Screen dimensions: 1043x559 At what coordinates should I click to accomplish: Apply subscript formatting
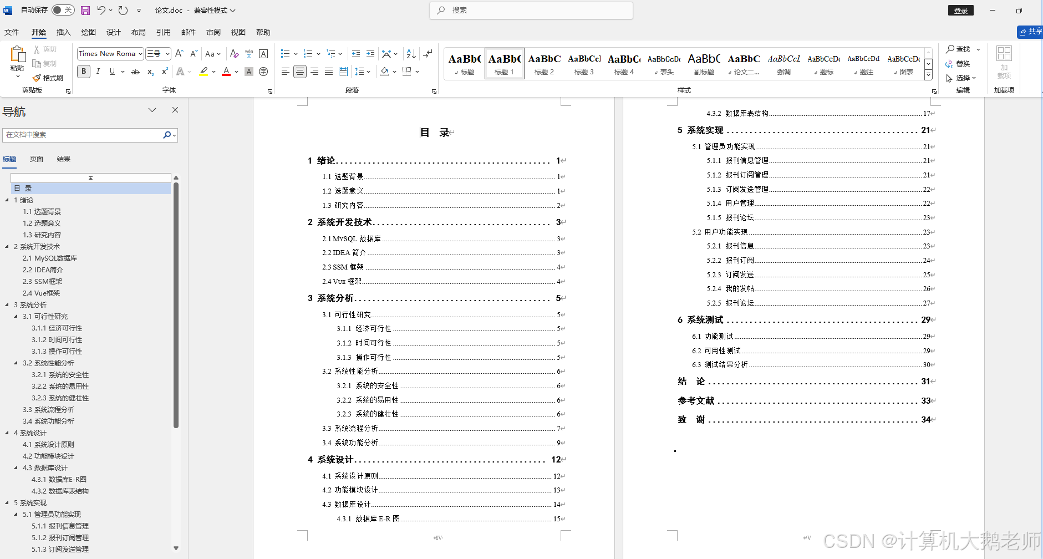click(150, 72)
